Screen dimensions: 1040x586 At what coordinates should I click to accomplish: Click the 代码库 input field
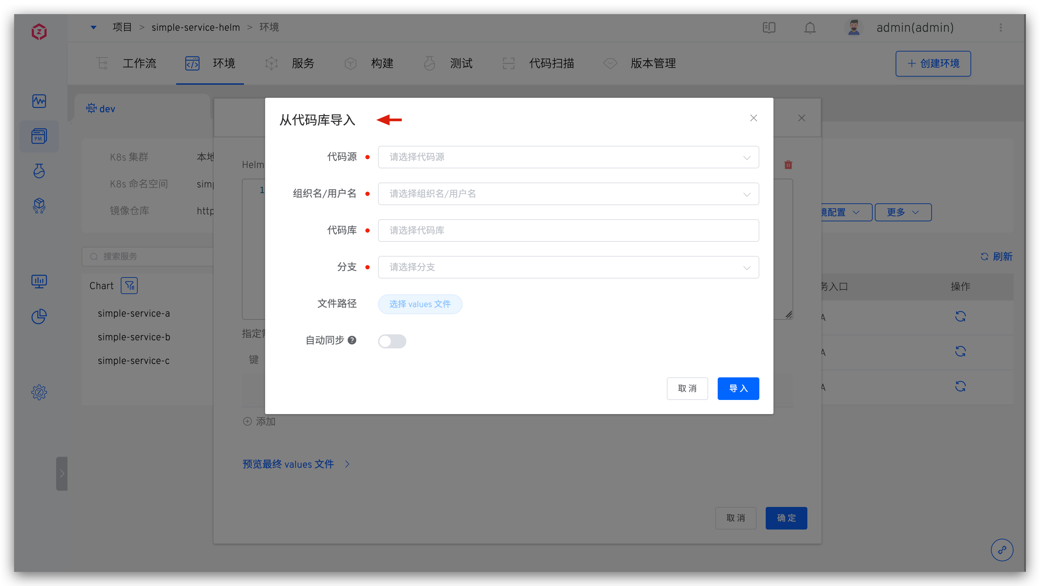568,231
